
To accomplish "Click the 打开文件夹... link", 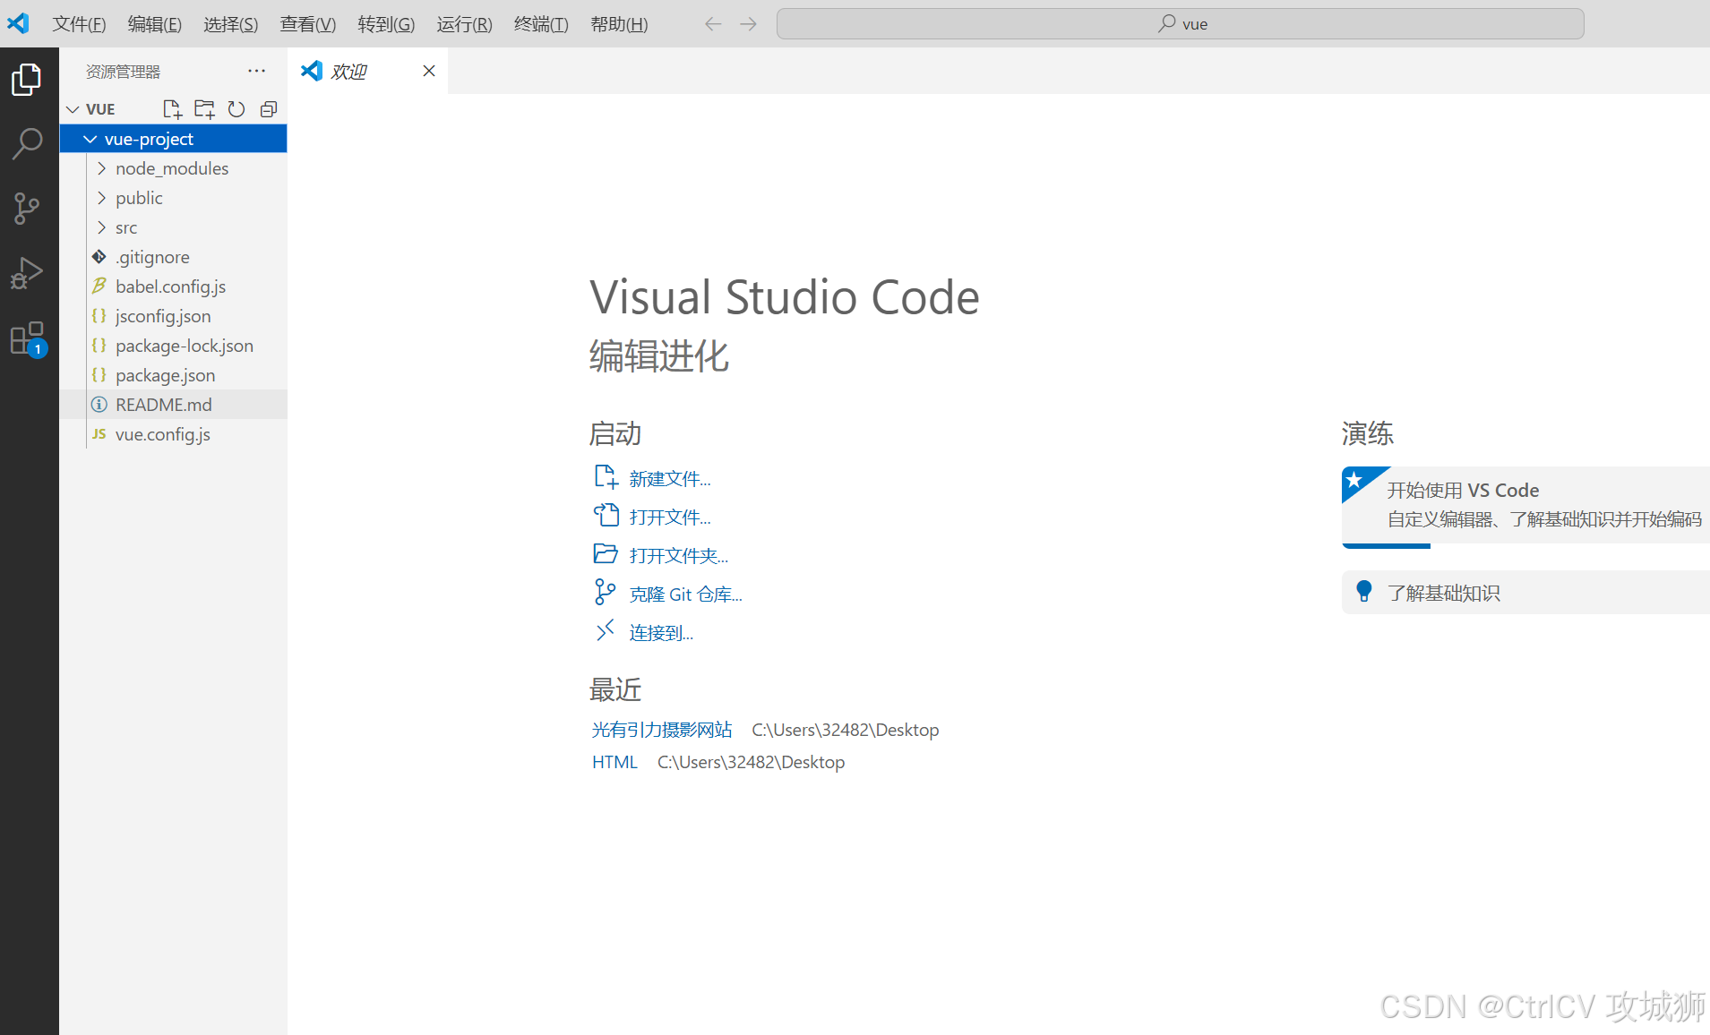I will point(679,556).
